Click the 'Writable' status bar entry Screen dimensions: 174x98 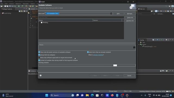pyautogui.click(x=97, y=91)
